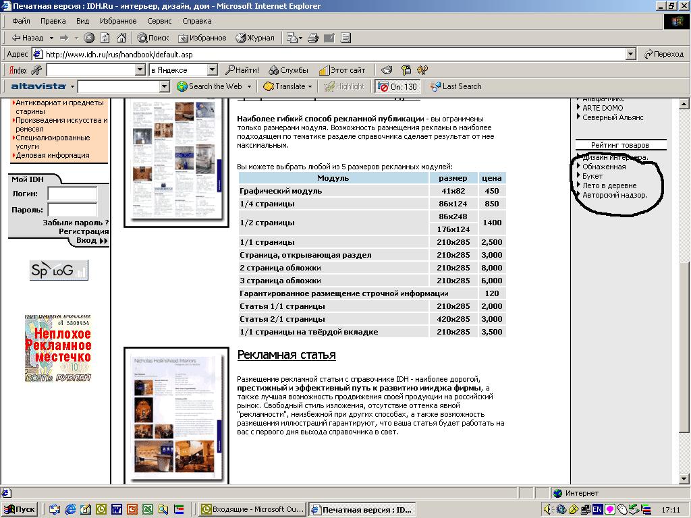
Task: Click the Print icon in toolbar
Action: point(313,38)
